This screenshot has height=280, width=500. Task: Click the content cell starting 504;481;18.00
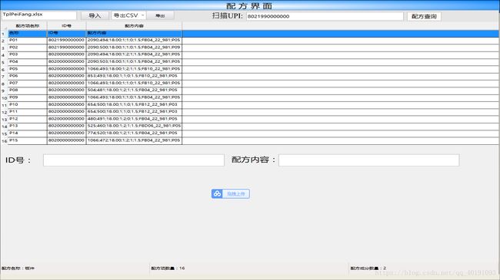[x=134, y=91]
